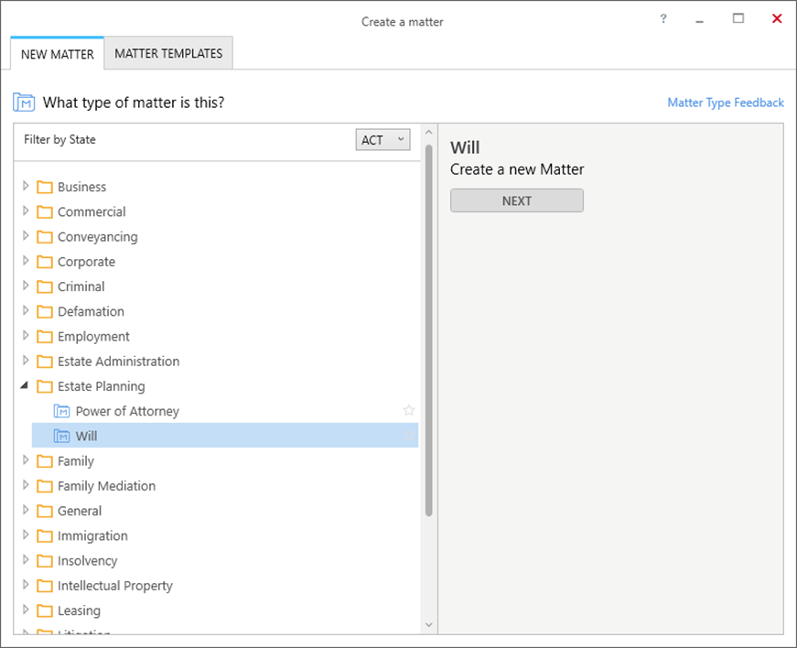The height and width of the screenshot is (648, 797).
Task: Click the Immigration folder icon
Action: coord(44,535)
